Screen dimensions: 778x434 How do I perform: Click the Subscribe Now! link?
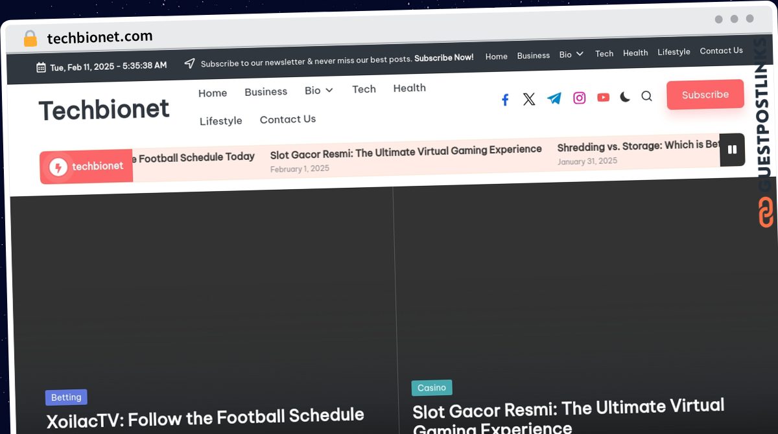444,58
